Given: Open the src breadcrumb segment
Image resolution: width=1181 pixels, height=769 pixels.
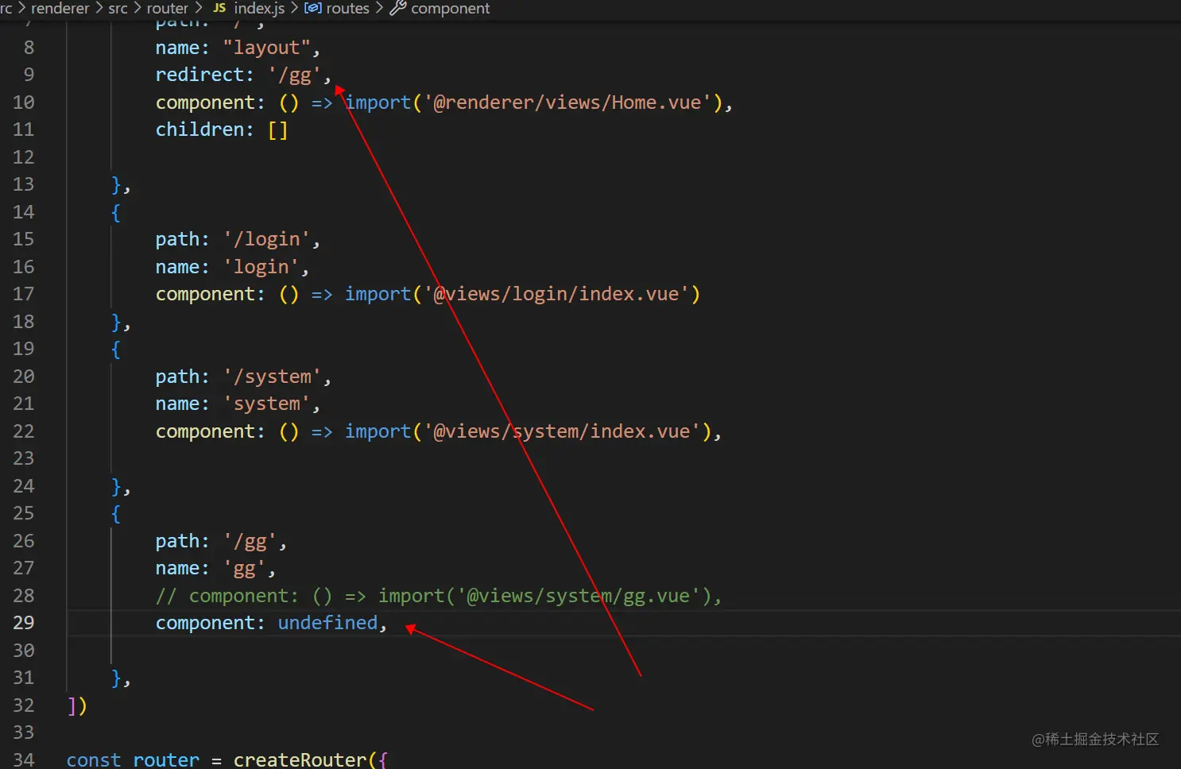Looking at the screenshot, I should pos(118,9).
